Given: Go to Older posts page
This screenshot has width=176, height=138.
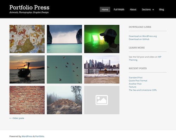Looking at the screenshot, I should click(17, 118).
